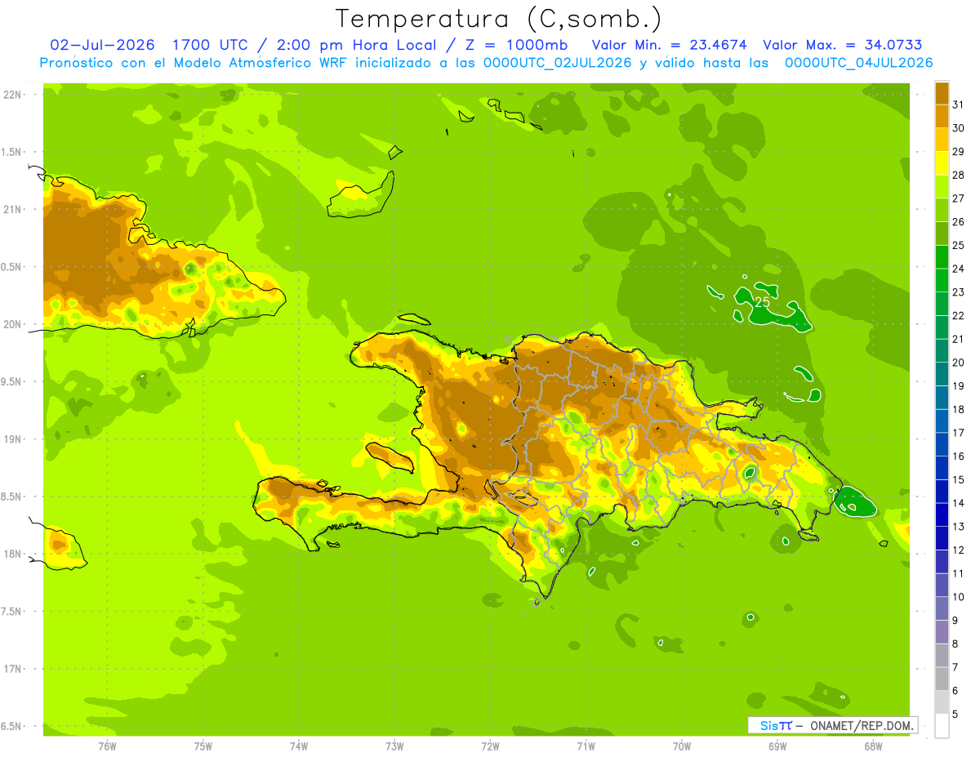Click colorbar value 28
980x757 pixels.
(959, 174)
